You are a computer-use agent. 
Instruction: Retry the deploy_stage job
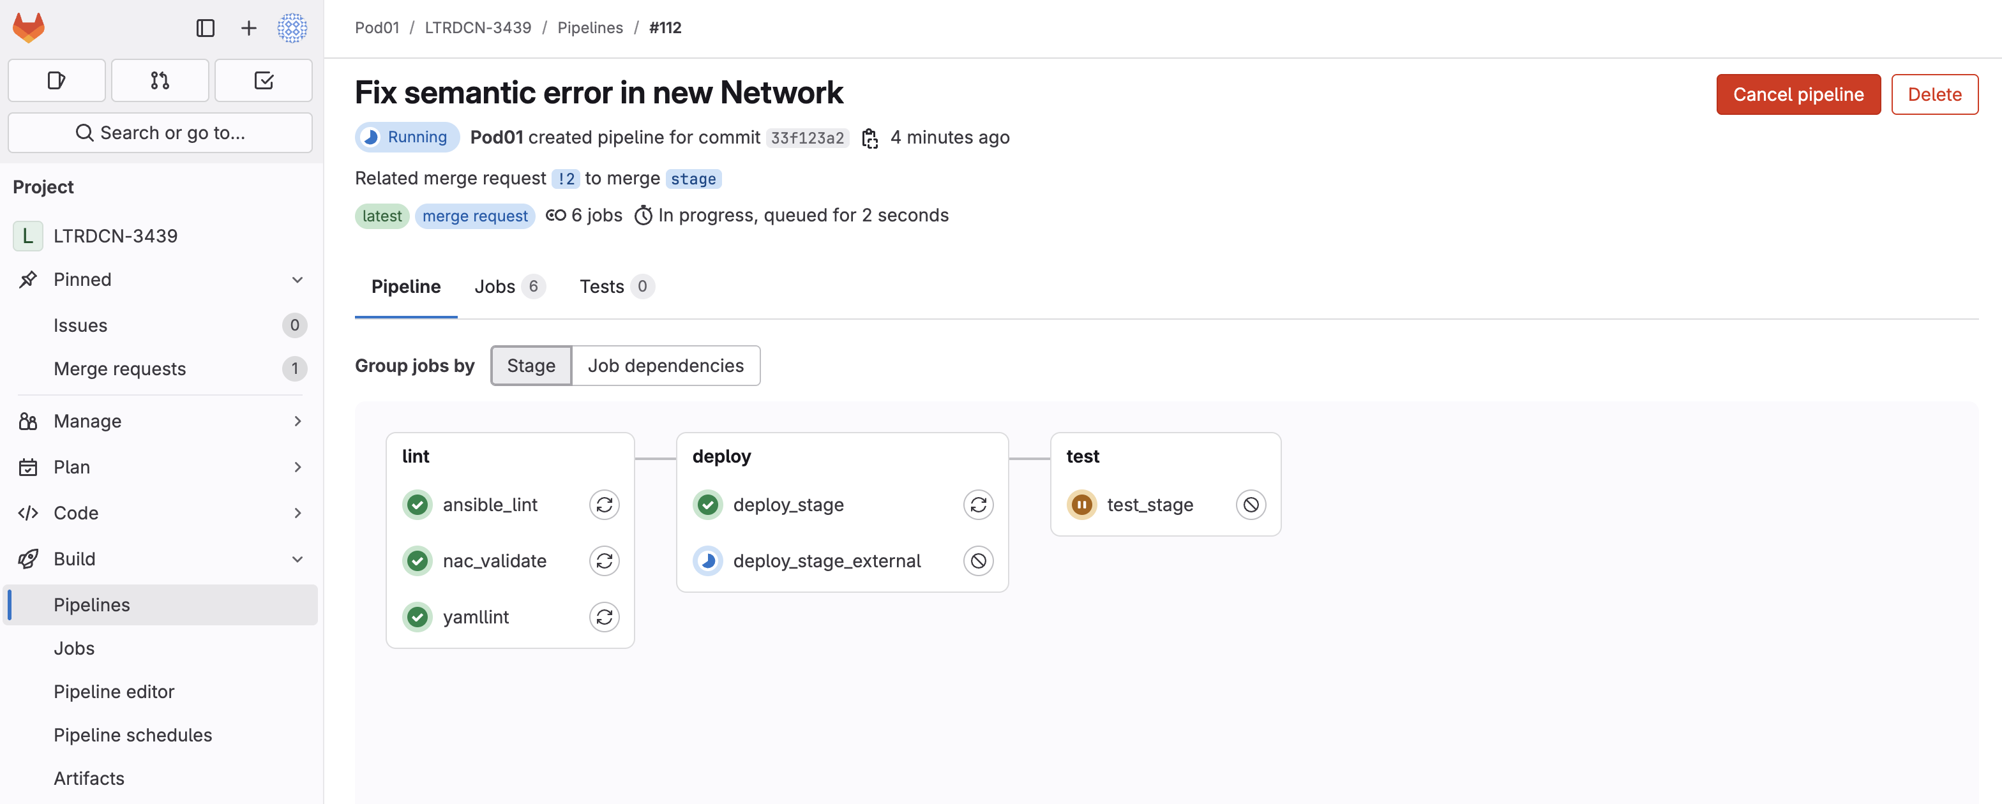979,505
